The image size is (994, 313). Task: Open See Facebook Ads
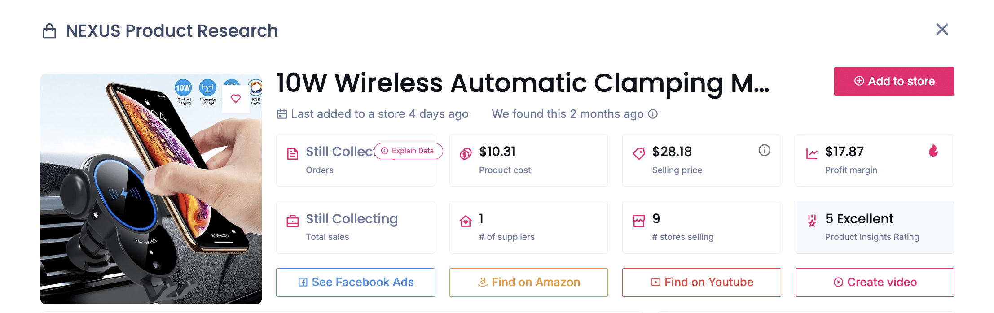point(355,282)
